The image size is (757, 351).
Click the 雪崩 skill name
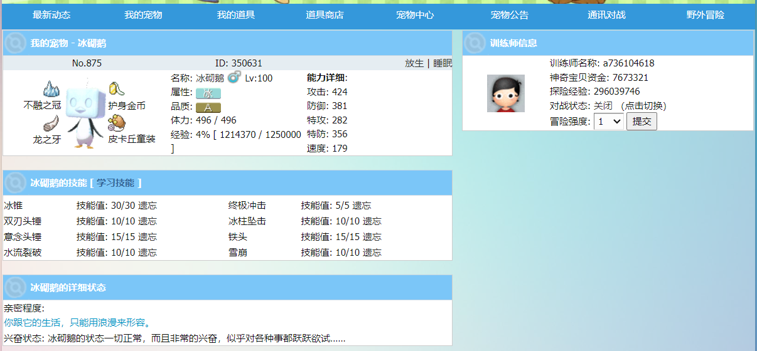pos(238,253)
